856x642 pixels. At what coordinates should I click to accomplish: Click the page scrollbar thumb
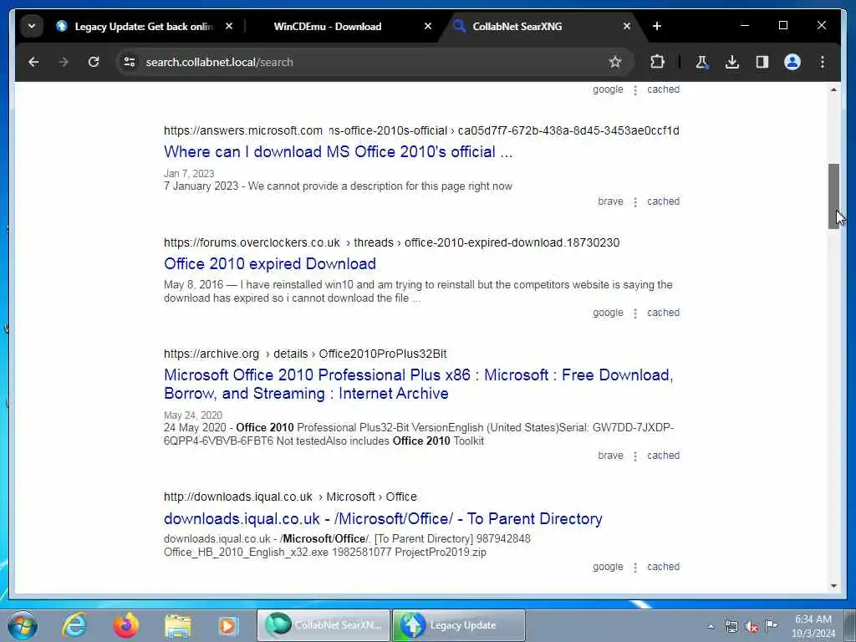tap(833, 196)
